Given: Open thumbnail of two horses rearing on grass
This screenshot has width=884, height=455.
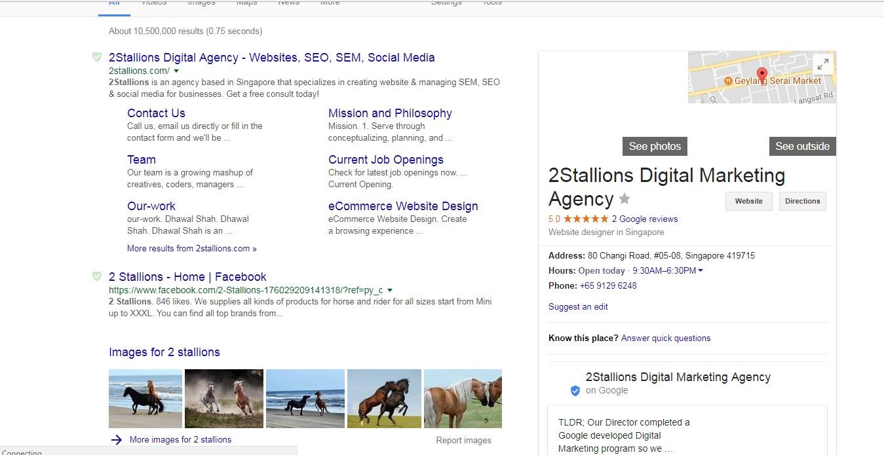Looking at the screenshot, I should (384, 399).
